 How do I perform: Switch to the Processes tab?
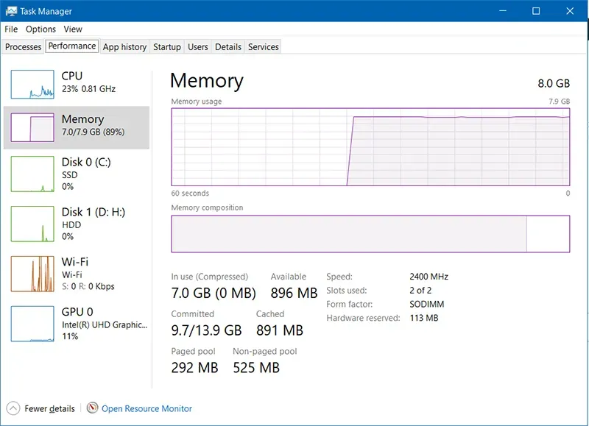(x=24, y=47)
